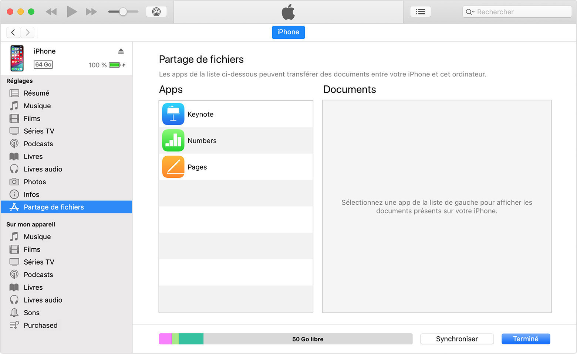Image resolution: width=577 pixels, height=354 pixels.
Task: Open Podcasts under Sur mon appareil
Action: click(x=67, y=275)
